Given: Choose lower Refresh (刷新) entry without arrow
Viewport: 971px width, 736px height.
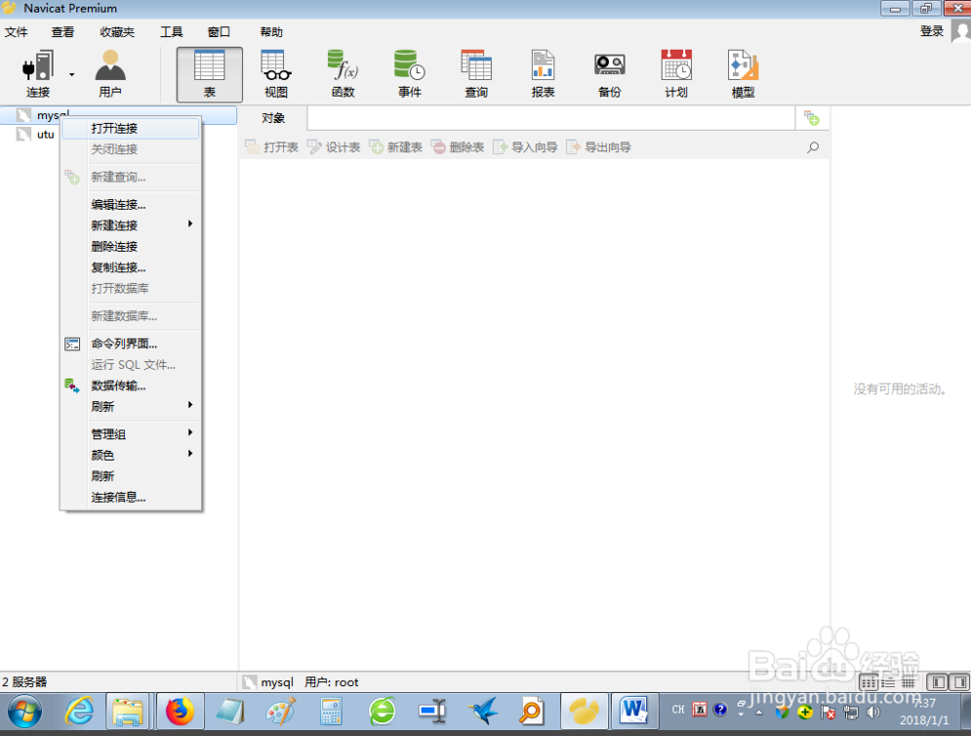Looking at the screenshot, I should coord(131,475).
